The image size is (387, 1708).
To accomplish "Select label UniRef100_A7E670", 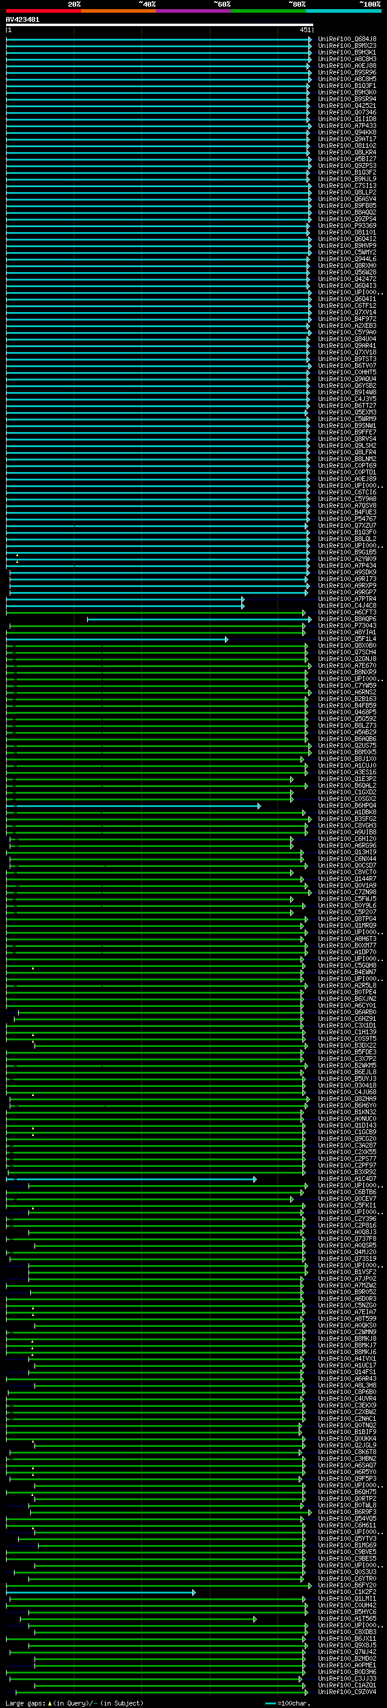I will pyautogui.click(x=347, y=666).
